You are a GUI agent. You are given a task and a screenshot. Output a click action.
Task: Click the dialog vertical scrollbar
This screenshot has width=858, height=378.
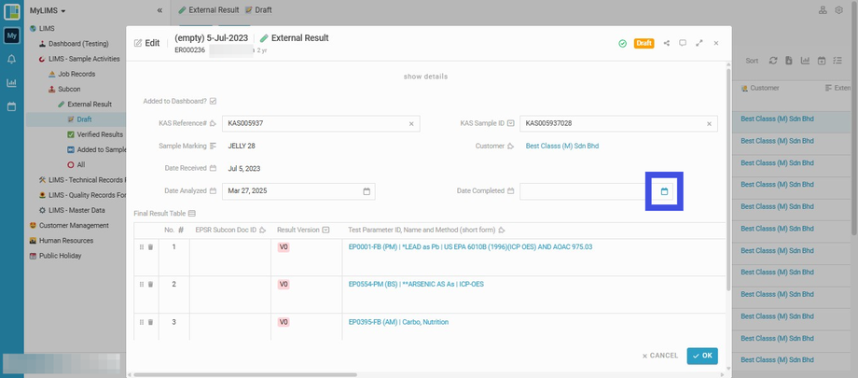click(728, 180)
